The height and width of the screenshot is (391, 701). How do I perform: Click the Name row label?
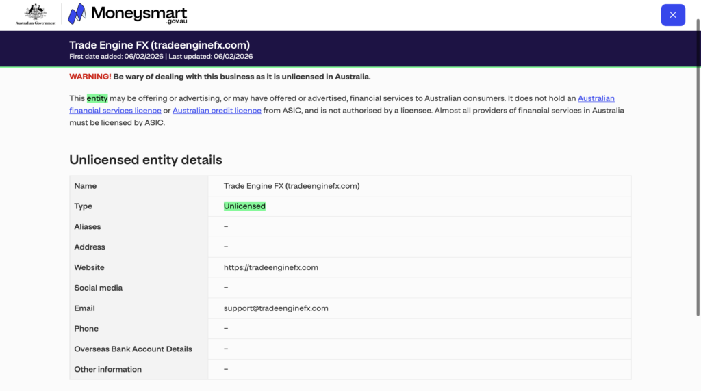(86, 186)
